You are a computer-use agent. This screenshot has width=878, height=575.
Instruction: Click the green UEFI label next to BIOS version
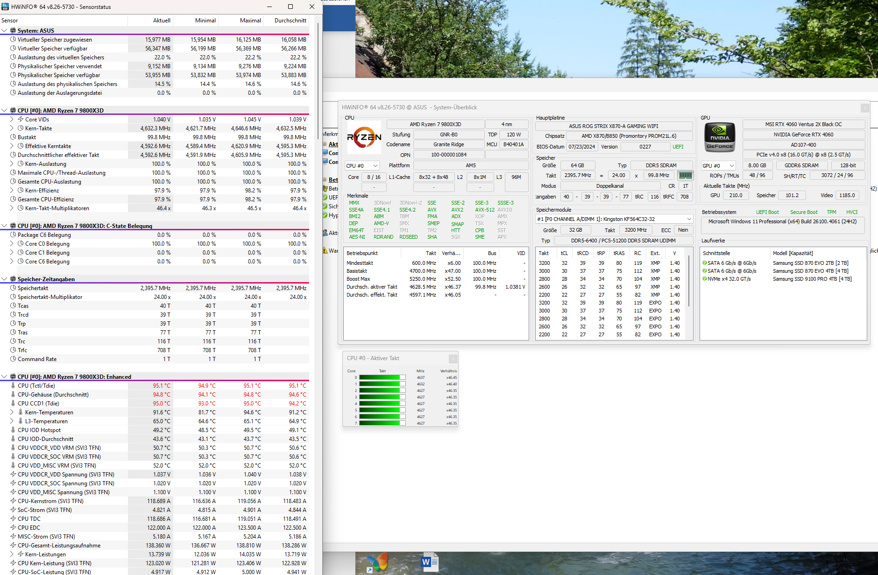tap(678, 147)
